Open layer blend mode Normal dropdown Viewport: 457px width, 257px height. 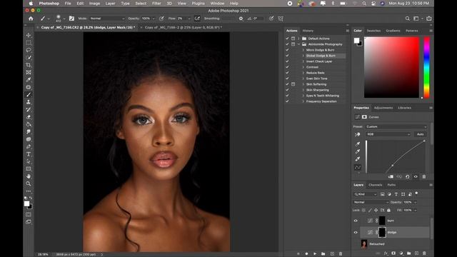point(371,202)
